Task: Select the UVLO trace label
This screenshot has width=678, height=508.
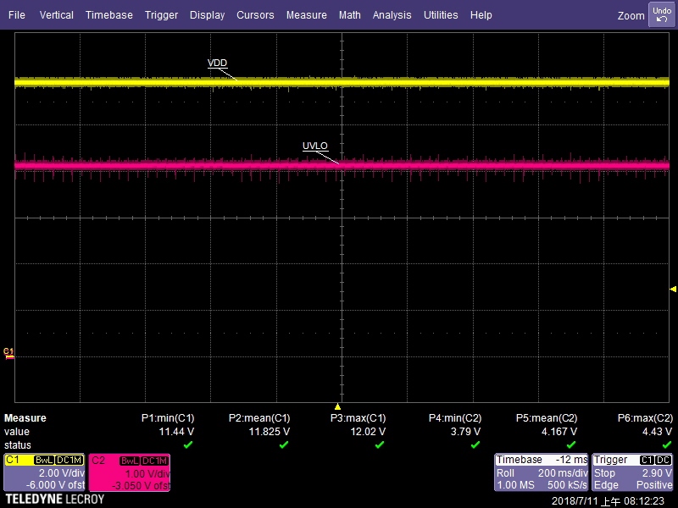Action: click(x=314, y=146)
